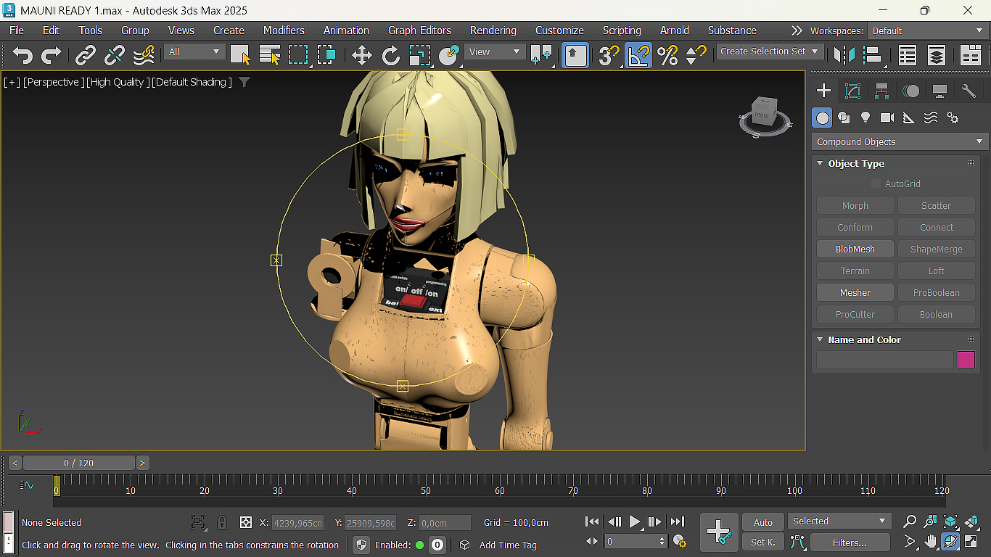Click the Mirror tool icon
Screen dimensions: 991x557
pos(844,55)
